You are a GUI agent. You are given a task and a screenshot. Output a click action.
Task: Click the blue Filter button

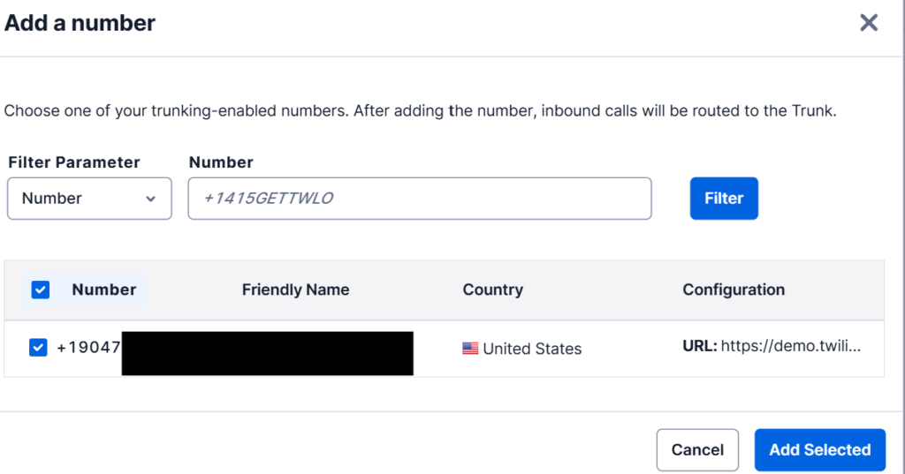pos(724,199)
